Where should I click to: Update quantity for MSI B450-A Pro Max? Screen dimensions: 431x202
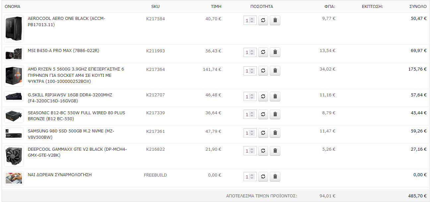click(263, 52)
